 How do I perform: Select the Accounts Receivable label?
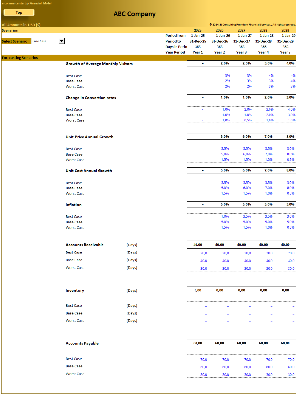point(85,245)
